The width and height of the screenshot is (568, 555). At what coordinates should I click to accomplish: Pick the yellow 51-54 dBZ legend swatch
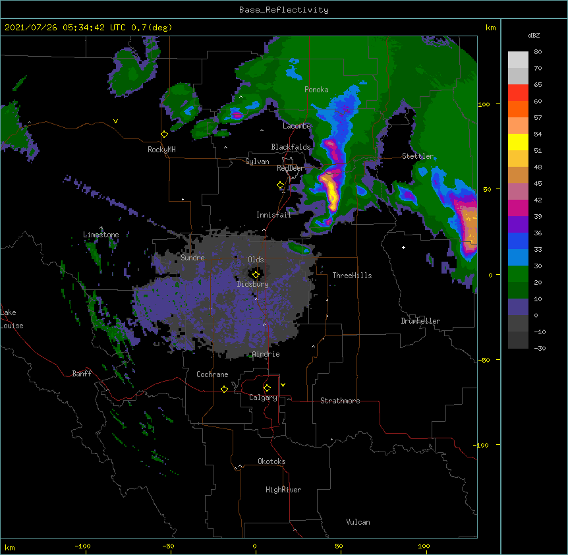[518, 142]
